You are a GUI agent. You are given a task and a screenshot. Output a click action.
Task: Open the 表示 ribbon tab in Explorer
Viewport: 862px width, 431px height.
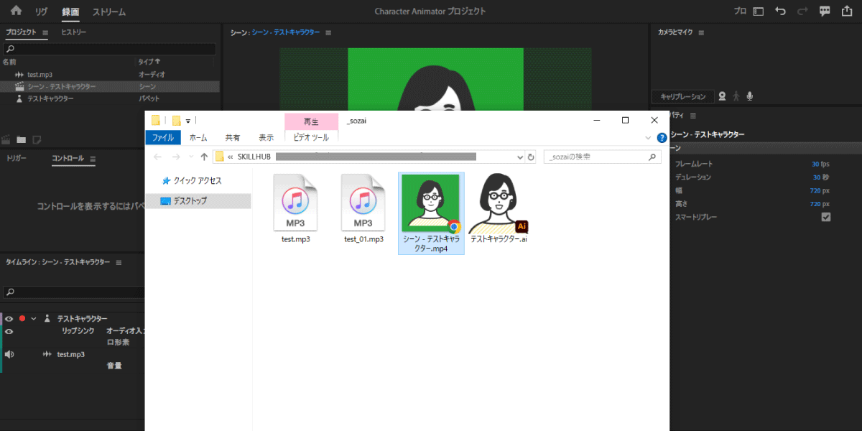tap(267, 137)
